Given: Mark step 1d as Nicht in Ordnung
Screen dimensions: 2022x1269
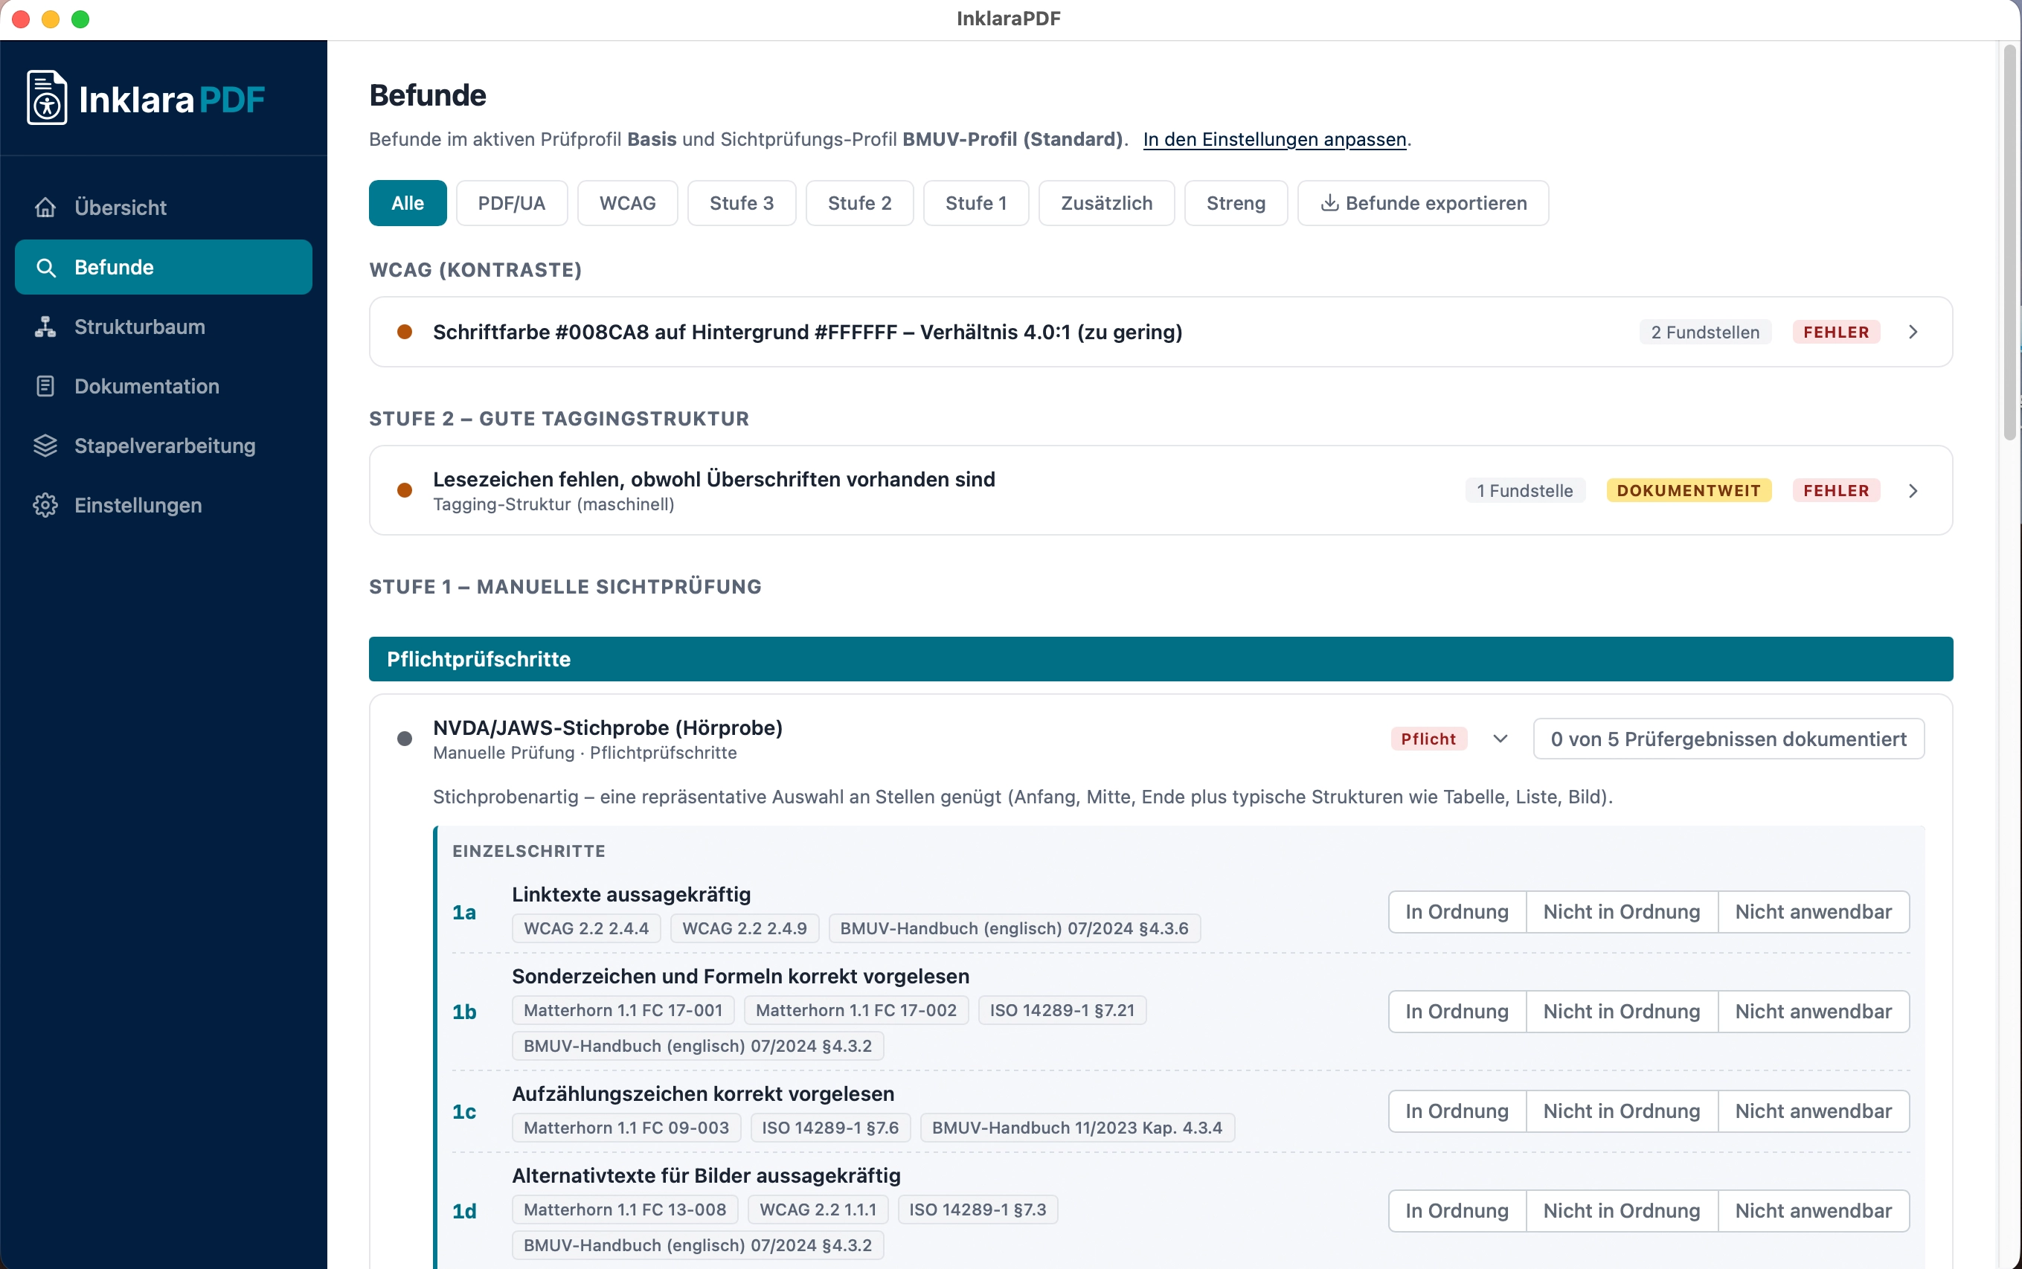Looking at the screenshot, I should [1622, 1210].
